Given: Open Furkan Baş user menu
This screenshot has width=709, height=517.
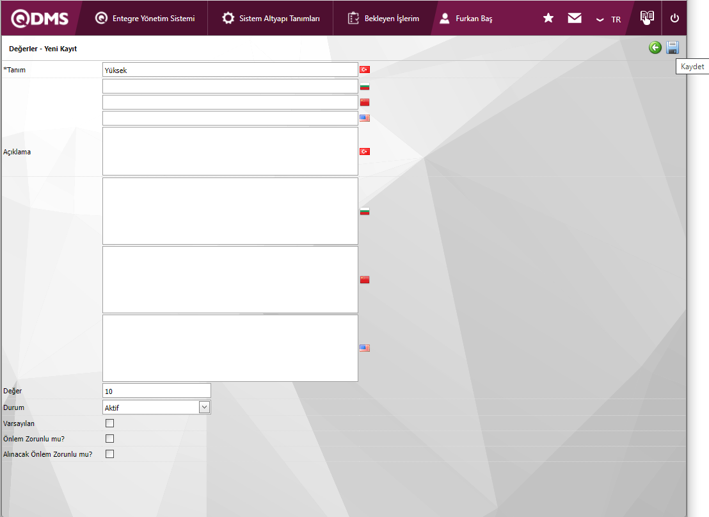Looking at the screenshot, I should 466,18.
